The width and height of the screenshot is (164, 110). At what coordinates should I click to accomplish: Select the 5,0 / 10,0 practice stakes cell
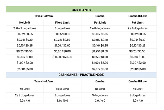pyautogui.click(x=62, y=100)
